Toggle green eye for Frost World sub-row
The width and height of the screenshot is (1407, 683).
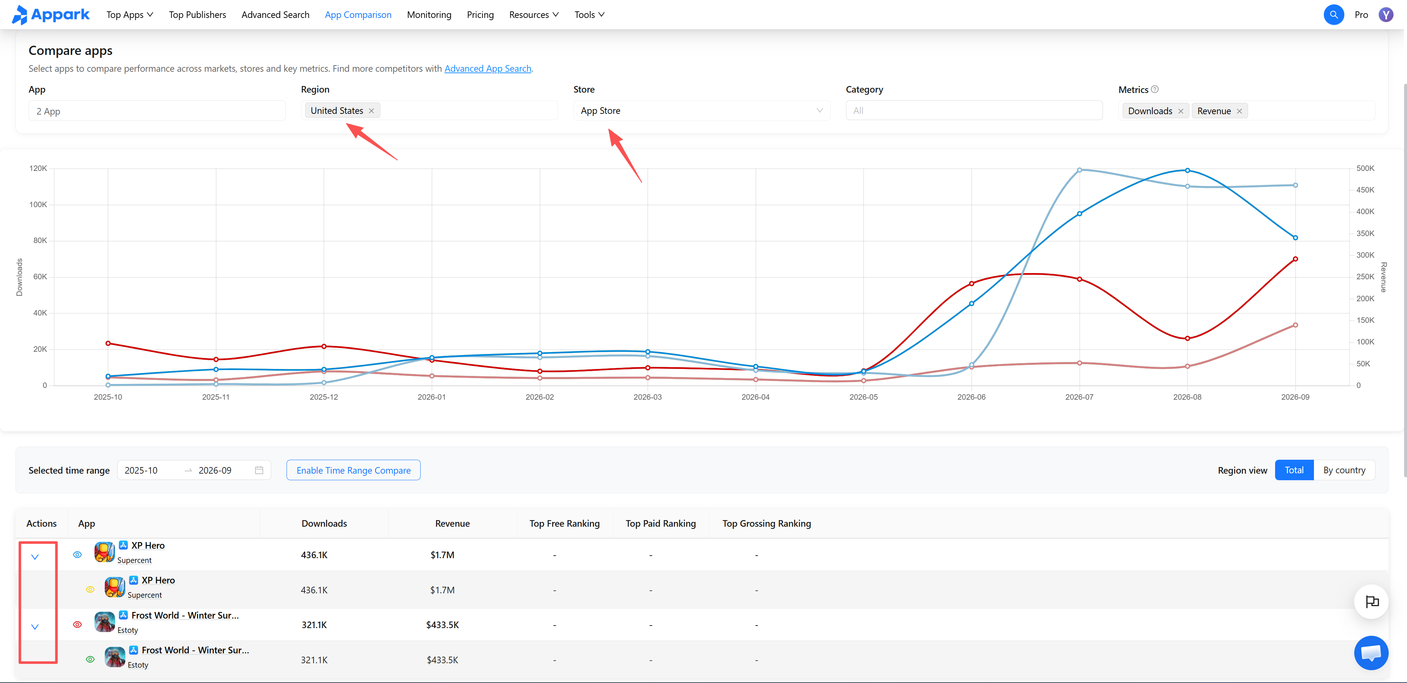[90, 660]
